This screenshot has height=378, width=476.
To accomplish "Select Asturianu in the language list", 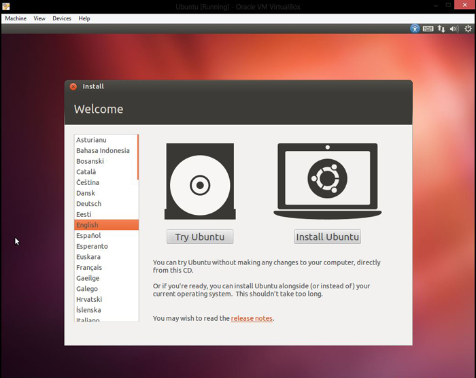I will (x=105, y=140).
